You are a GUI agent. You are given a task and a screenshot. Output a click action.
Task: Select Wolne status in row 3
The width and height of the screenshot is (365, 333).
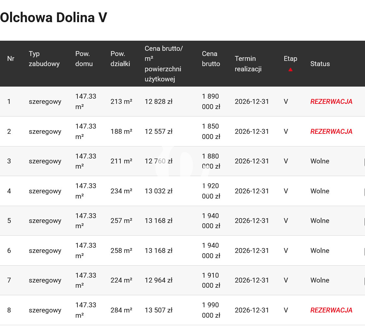pyautogui.click(x=319, y=161)
